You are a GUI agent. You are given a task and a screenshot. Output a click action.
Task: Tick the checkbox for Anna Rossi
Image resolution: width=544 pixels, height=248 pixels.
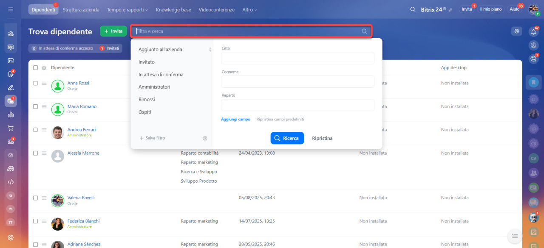[36, 83]
